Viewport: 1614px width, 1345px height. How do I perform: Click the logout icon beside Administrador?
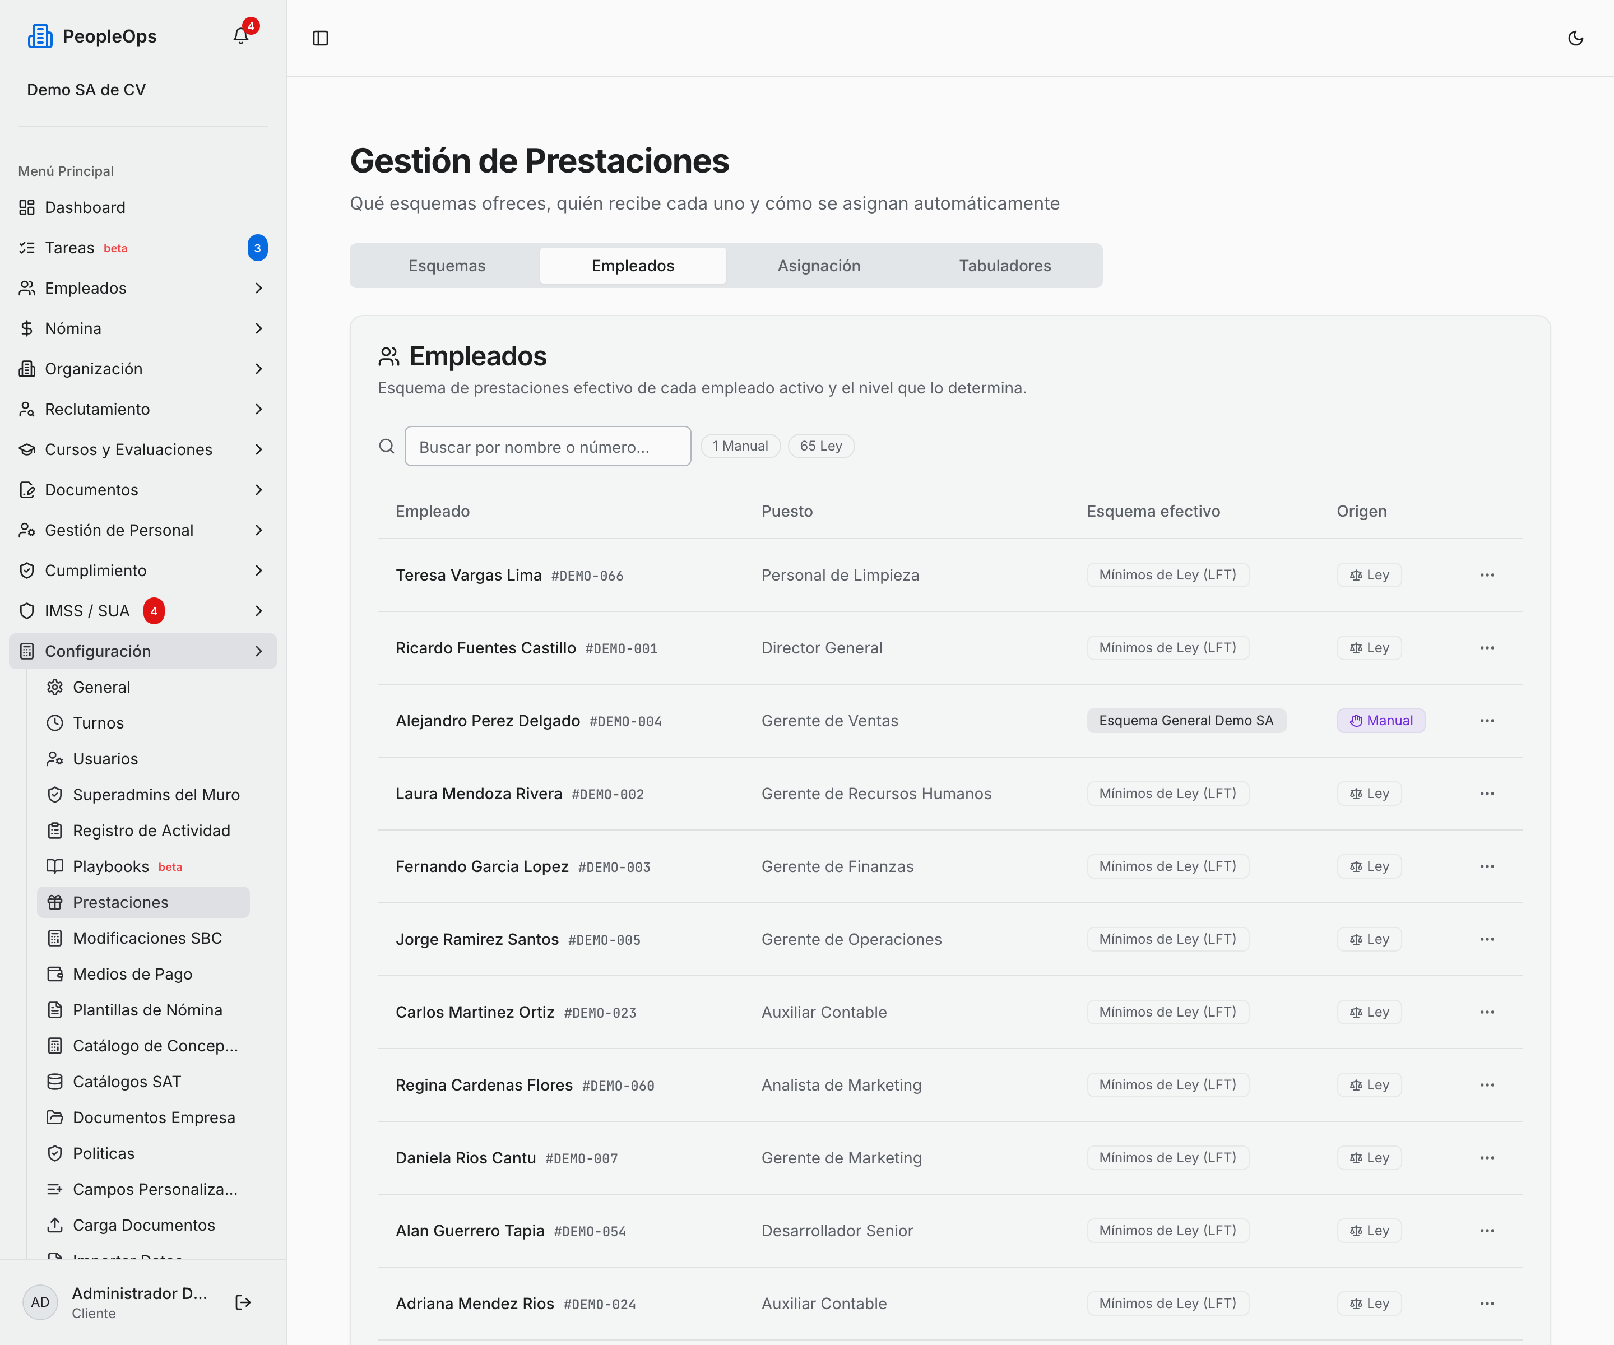[243, 1302]
